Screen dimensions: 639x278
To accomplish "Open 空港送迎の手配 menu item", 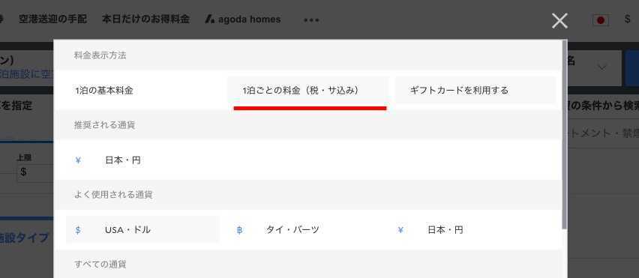I will [52, 19].
